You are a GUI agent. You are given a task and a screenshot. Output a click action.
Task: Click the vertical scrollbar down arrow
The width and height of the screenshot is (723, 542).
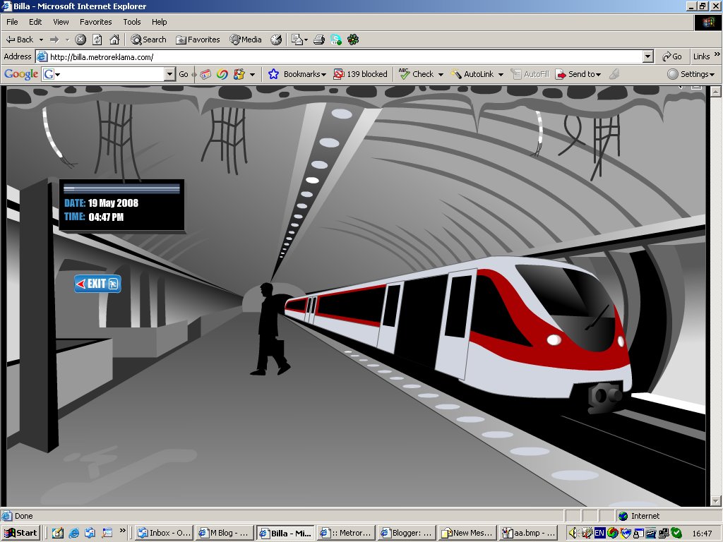[x=716, y=500]
